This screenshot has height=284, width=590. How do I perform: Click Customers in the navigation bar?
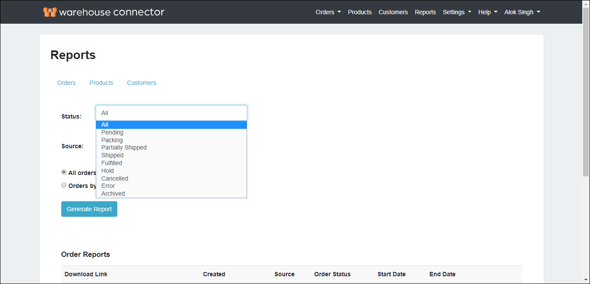tap(393, 12)
